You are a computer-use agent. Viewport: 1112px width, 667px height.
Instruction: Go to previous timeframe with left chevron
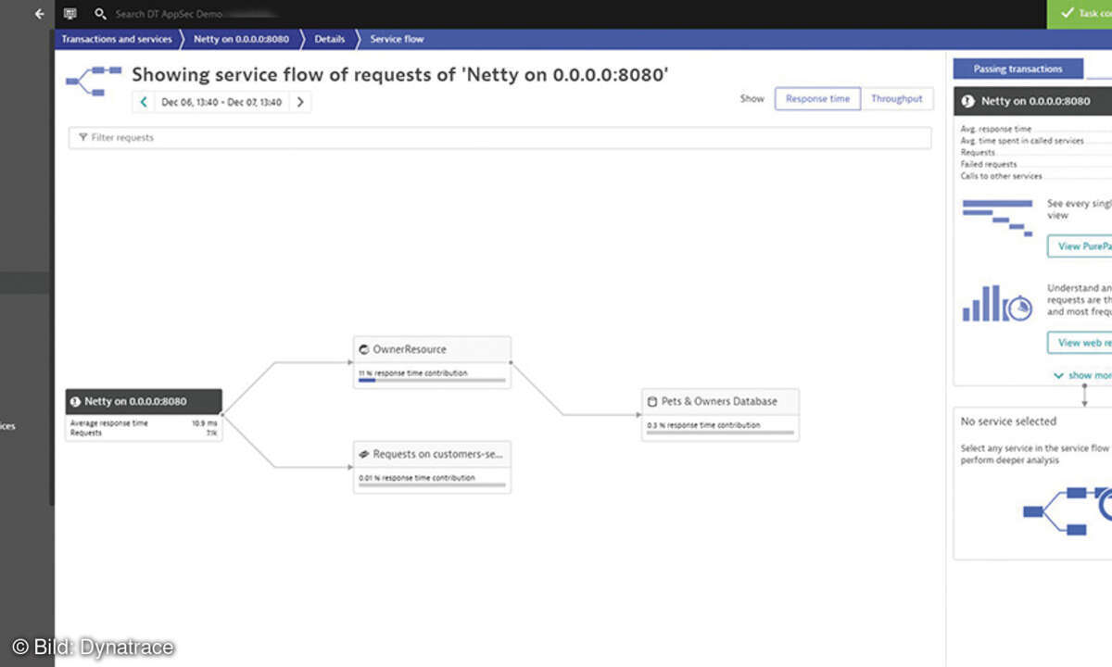tap(144, 102)
